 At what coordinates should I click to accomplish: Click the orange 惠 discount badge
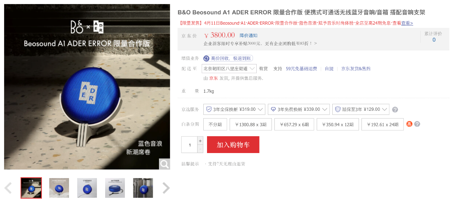click(409, 124)
